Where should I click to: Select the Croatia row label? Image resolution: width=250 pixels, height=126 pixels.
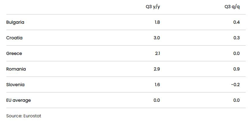(x=14, y=38)
